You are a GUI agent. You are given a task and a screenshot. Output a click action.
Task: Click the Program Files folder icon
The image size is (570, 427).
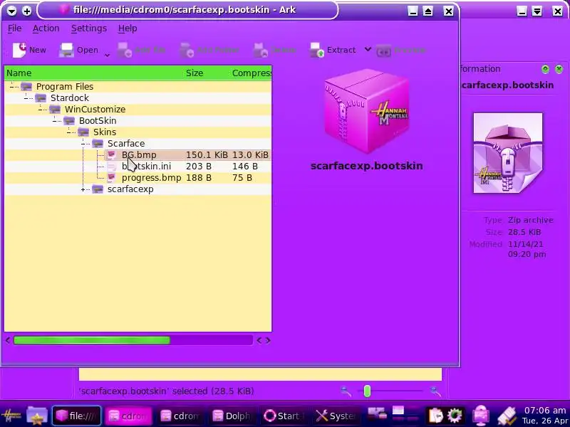point(26,86)
